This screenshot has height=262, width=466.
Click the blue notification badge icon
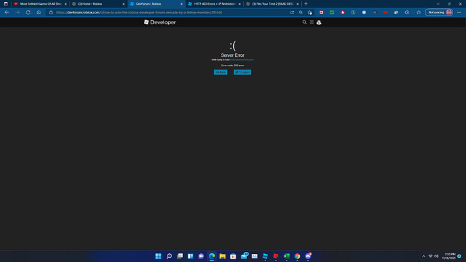point(459,256)
